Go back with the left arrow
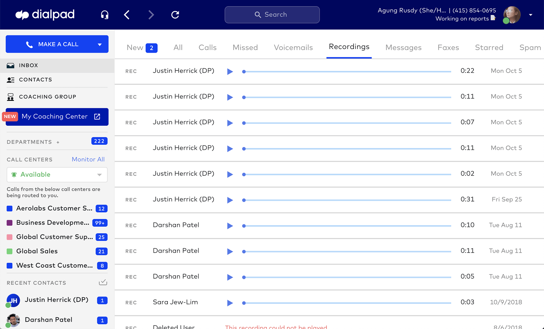This screenshot has height=329, width=544. pyautogui.click(x=127, y=15)
